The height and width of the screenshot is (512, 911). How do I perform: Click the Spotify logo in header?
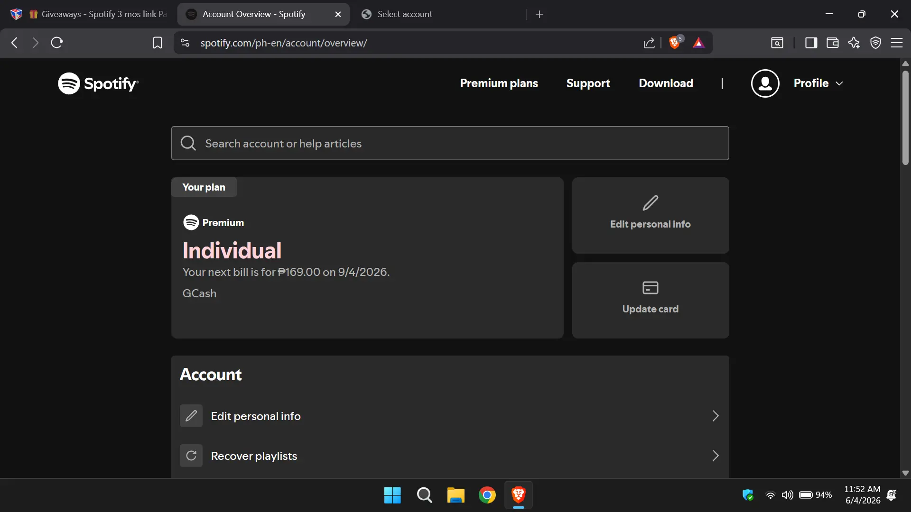pyautogui.click(x=98, y=83)
